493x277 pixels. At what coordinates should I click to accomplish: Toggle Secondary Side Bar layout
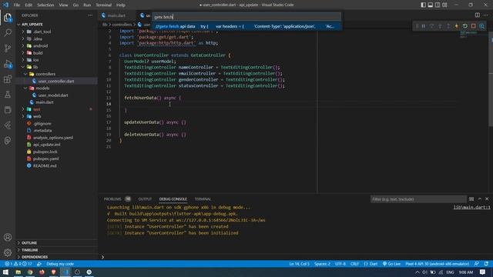pos(438,5)
